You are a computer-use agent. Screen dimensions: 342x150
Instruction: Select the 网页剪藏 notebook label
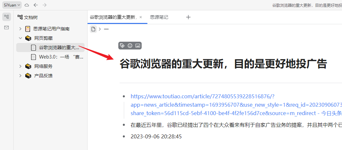(x=43, y=38)
